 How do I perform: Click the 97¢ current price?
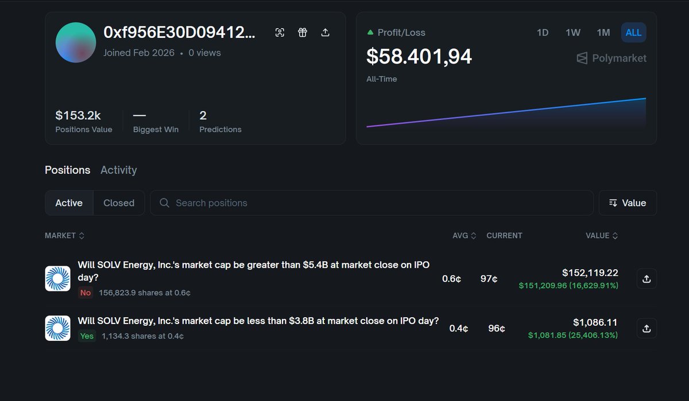pos(489,279)
